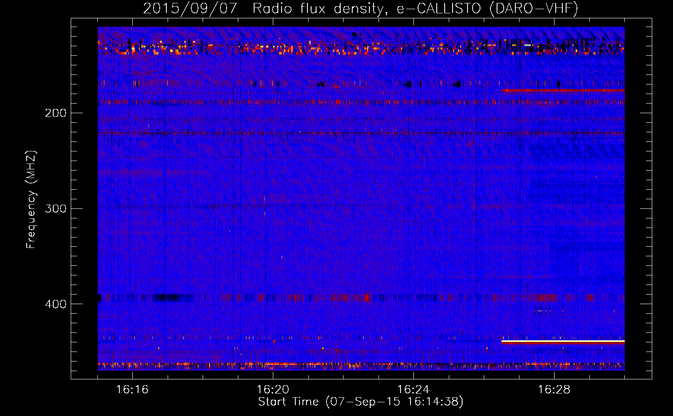
Task: Click the 'Frequency (MHZ)' axis label
Action: click(x=32, y=200)
